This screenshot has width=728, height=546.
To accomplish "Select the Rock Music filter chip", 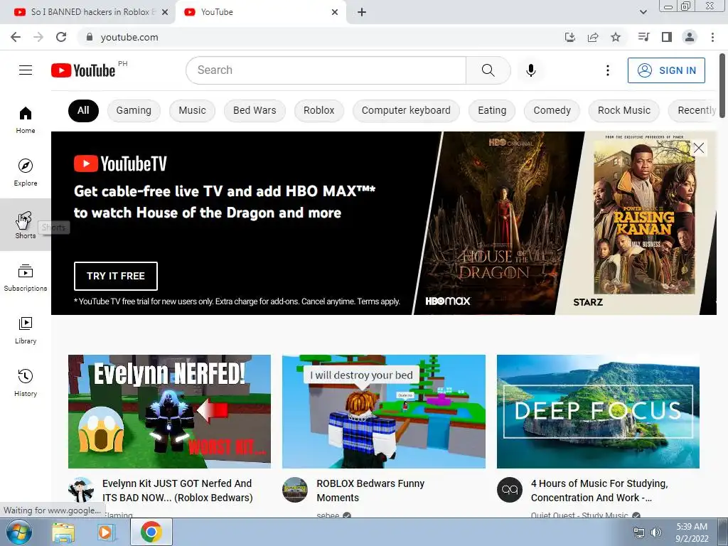I will 624,110.
